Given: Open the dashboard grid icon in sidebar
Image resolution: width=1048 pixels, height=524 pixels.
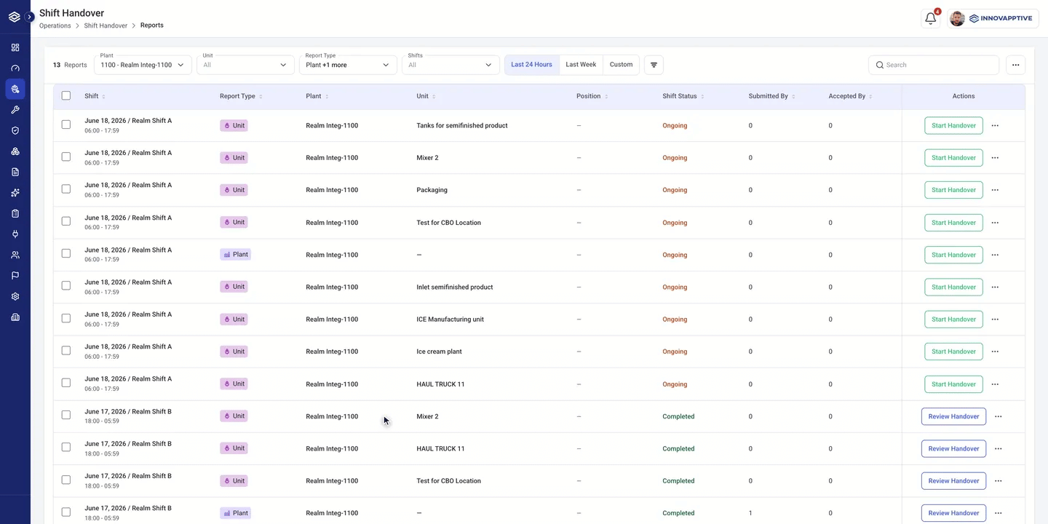Looking at the screenshot, I should coord(15,47).
